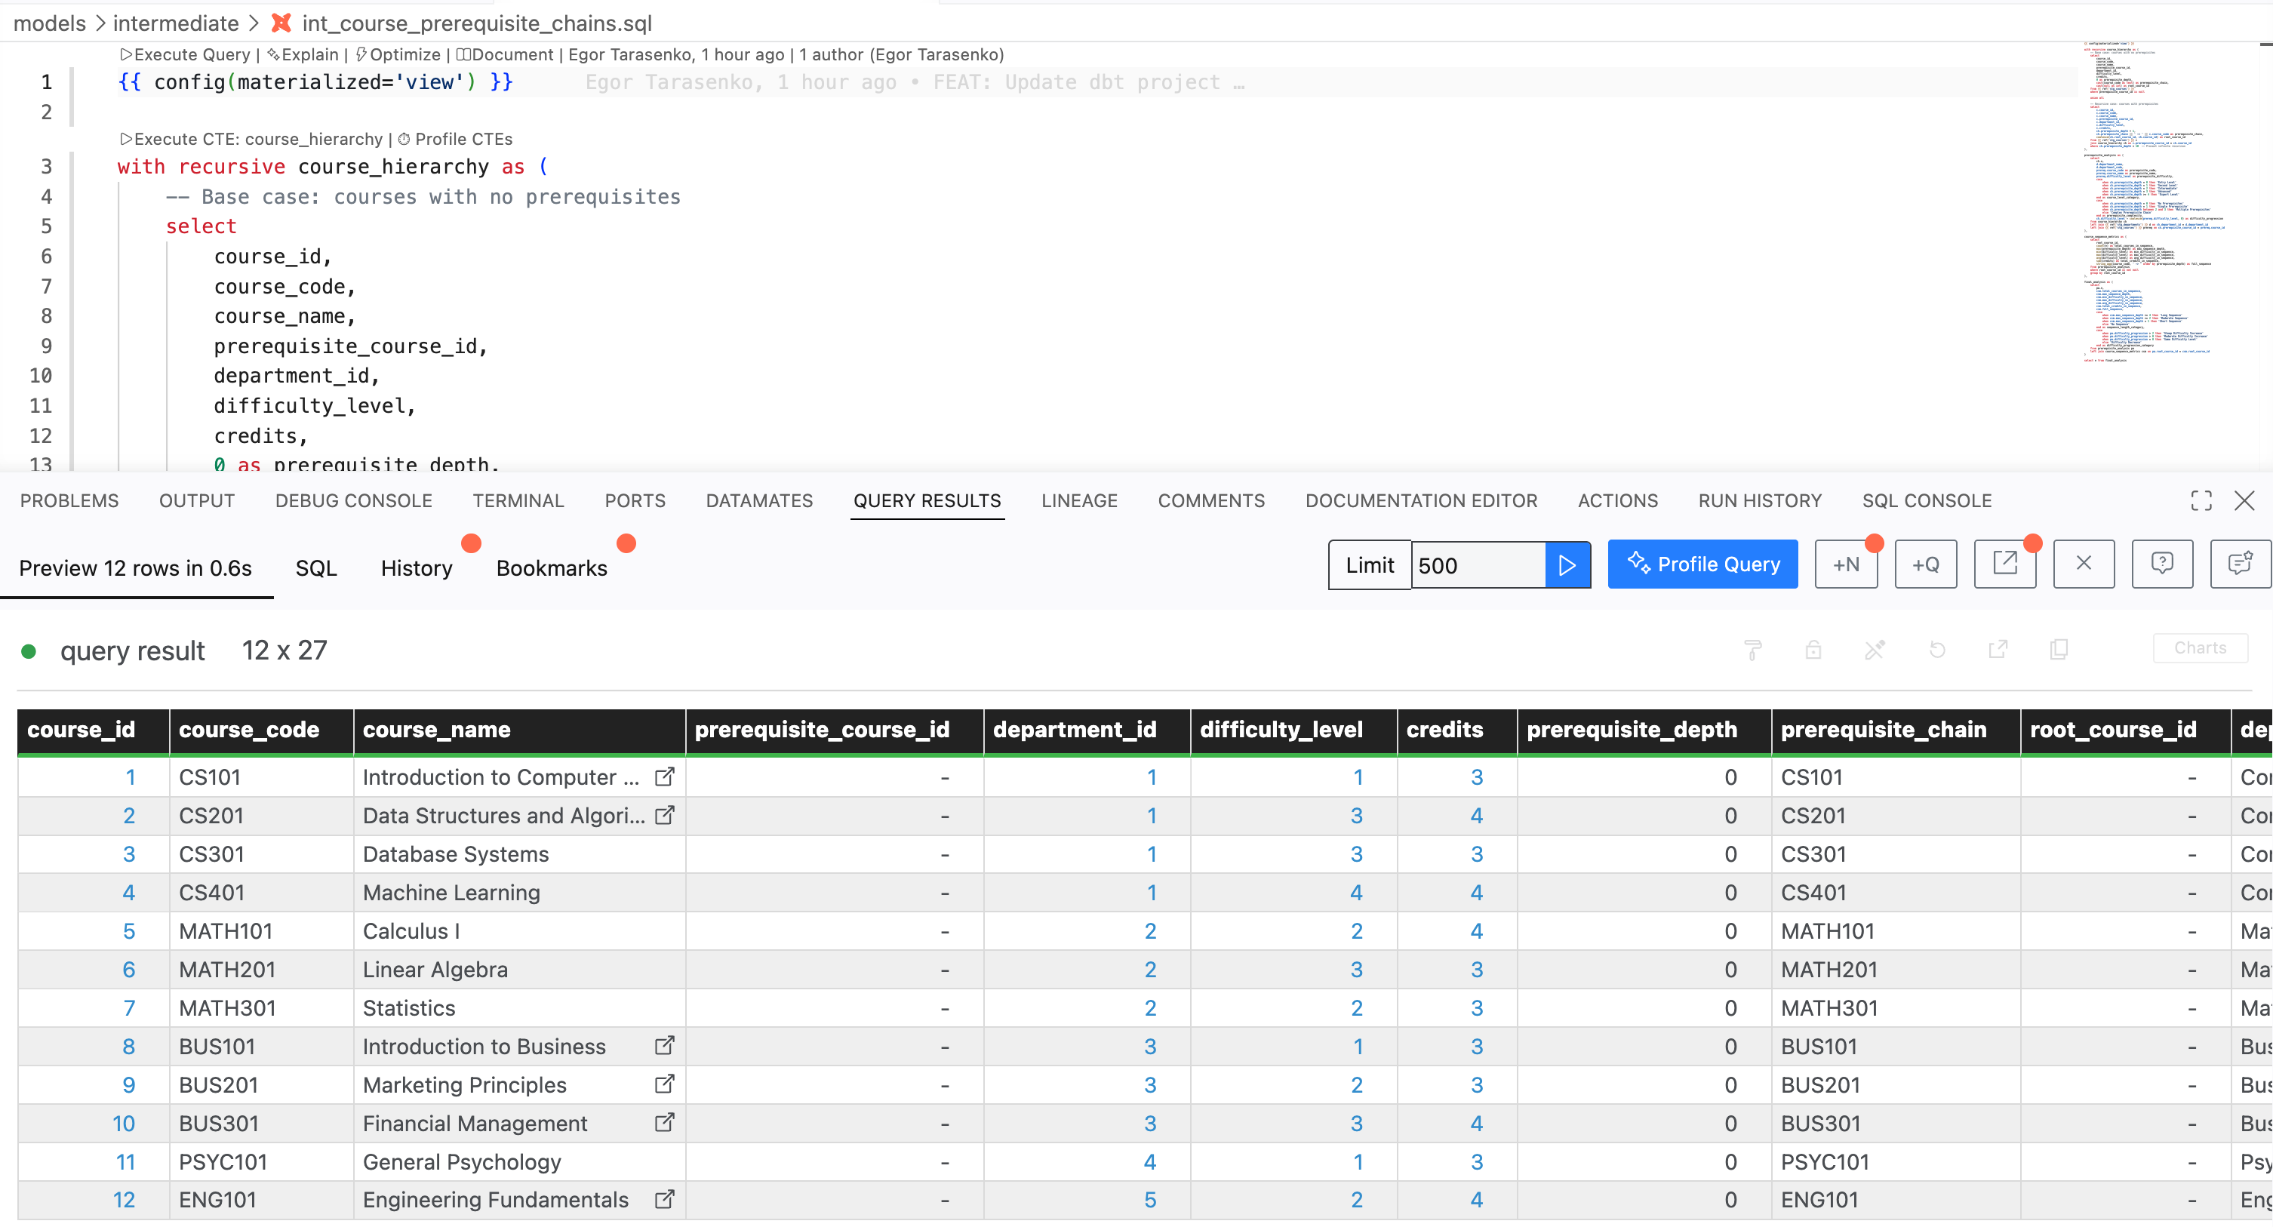The image size is (2273, 1227).
Task: Click Optimize code lens
Action: click(398, 54)
